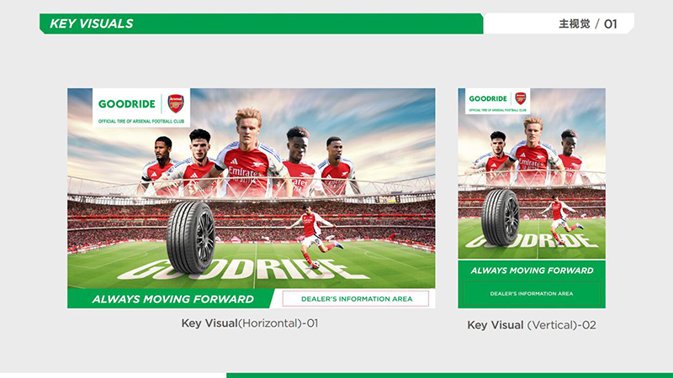Select the Dealer's Information Area in vertical visual
Screen dimensions: 673x378
pyautogui.click(x=532, y=293)
